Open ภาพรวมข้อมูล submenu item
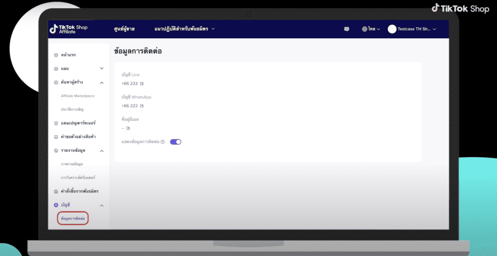The image size is (497, 256). (x=72, y=164)
